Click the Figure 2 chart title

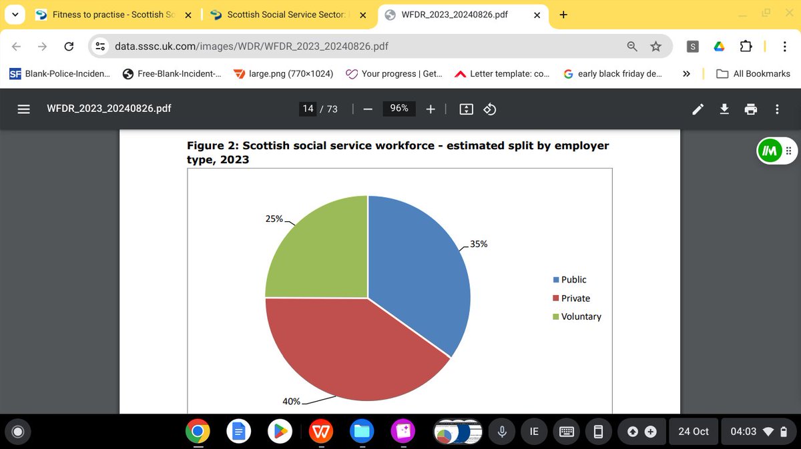tap(398, 152)
